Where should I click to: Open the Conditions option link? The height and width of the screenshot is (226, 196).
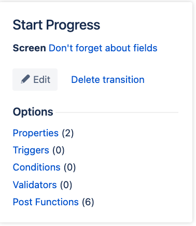coord(37,167)
